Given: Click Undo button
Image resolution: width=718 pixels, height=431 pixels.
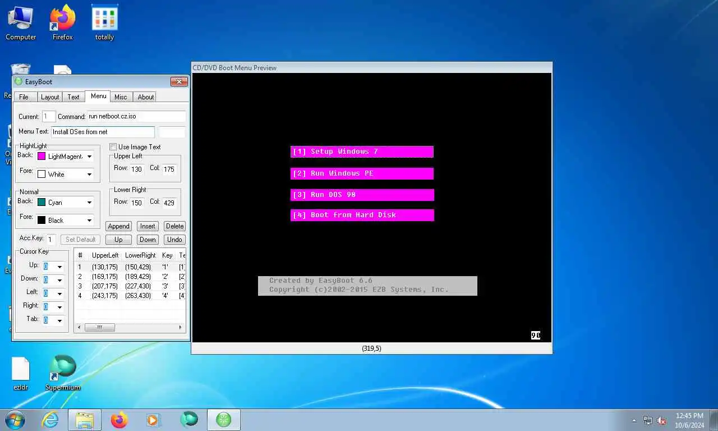Looking at the screenshot, I should tap(174, 240).
